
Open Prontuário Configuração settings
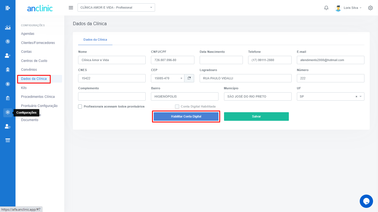point(39,106)
